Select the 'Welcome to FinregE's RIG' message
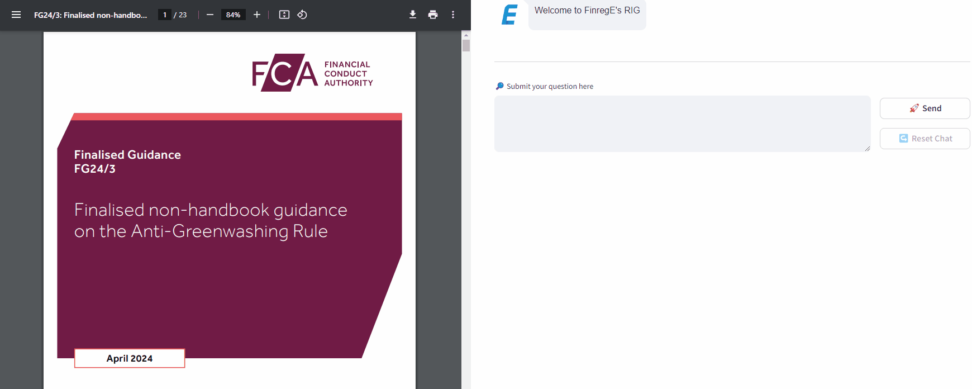The width and height of the screenshot is (972, 389). pos(587,10)
